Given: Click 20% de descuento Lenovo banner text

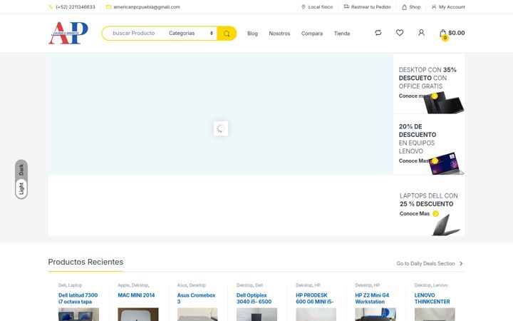Looking at the screenshot, I should pyautogui.click(x=418, y=139).
